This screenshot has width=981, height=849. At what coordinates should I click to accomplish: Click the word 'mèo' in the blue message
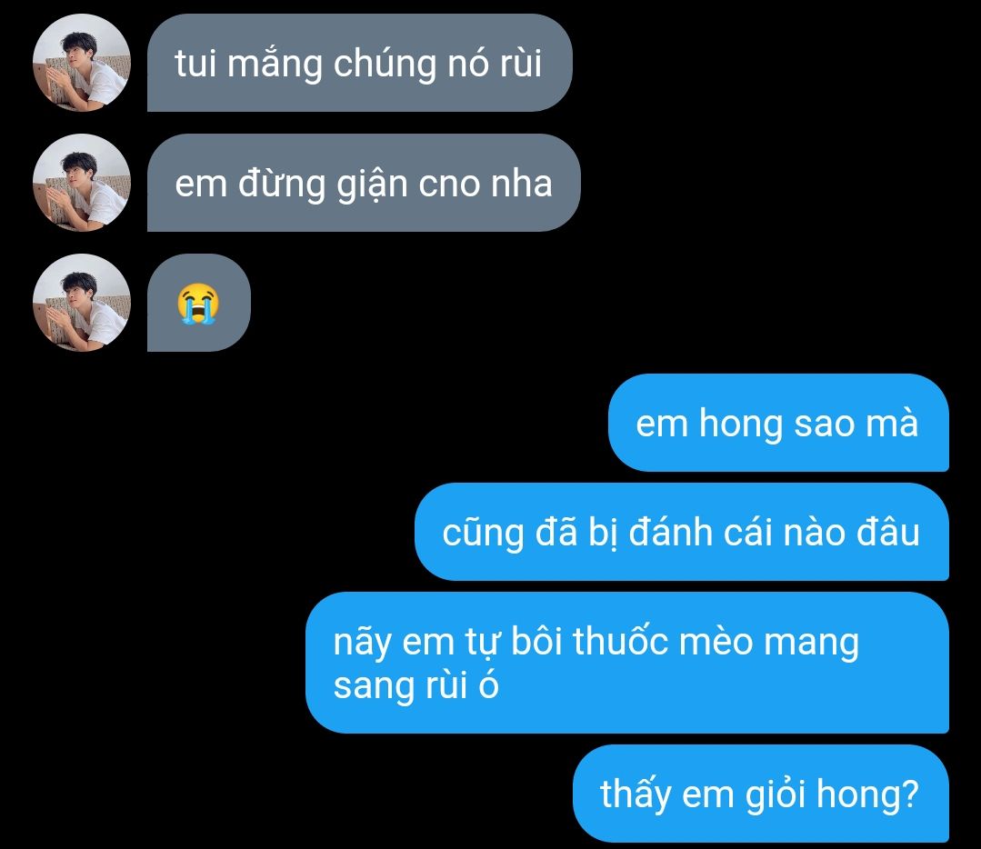[x=716, y=642]
